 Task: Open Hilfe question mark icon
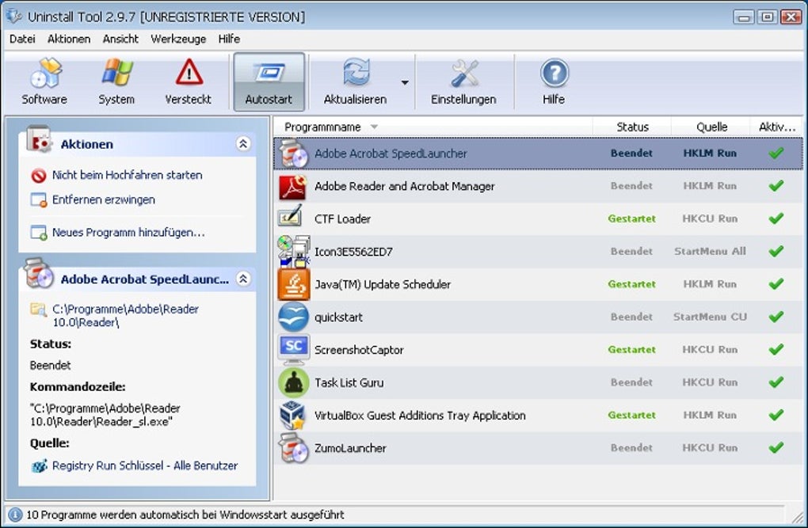554,73
